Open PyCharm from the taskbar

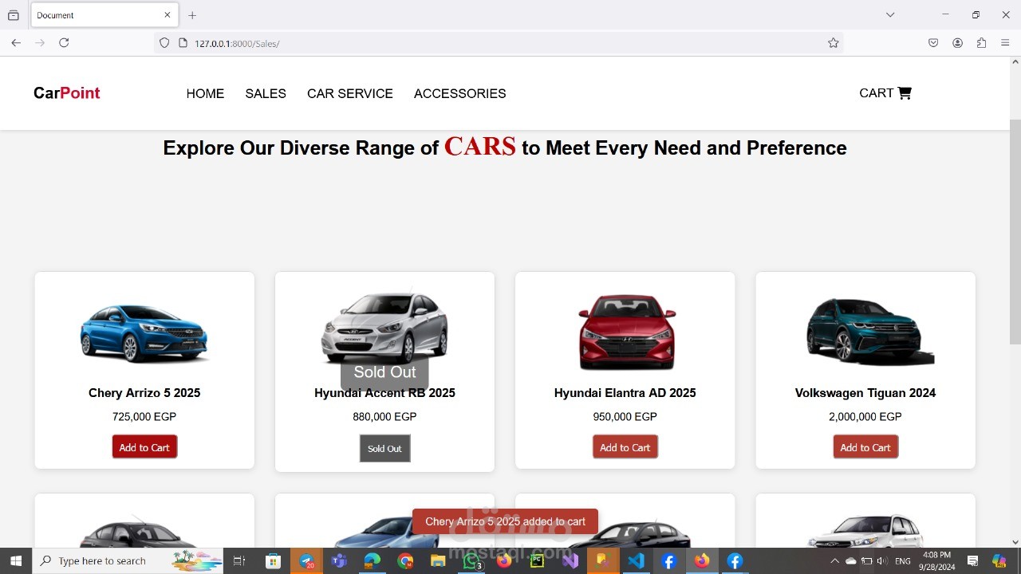537,561
